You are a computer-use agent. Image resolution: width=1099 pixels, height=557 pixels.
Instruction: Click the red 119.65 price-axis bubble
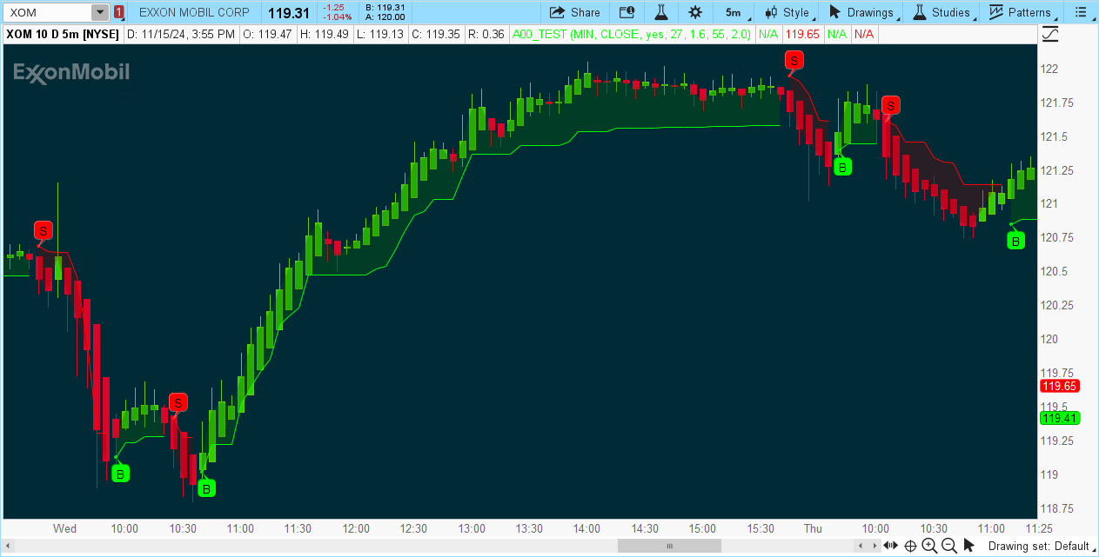pyautogui.click(x=1060, y=386)
